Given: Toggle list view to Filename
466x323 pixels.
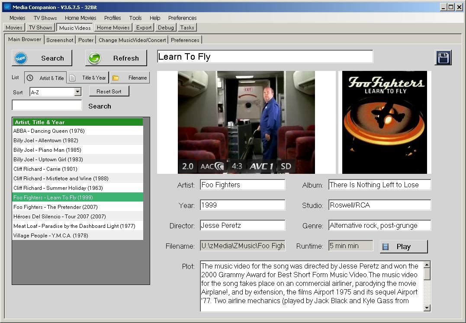Looking at the screenshot, I should (137, 78).
